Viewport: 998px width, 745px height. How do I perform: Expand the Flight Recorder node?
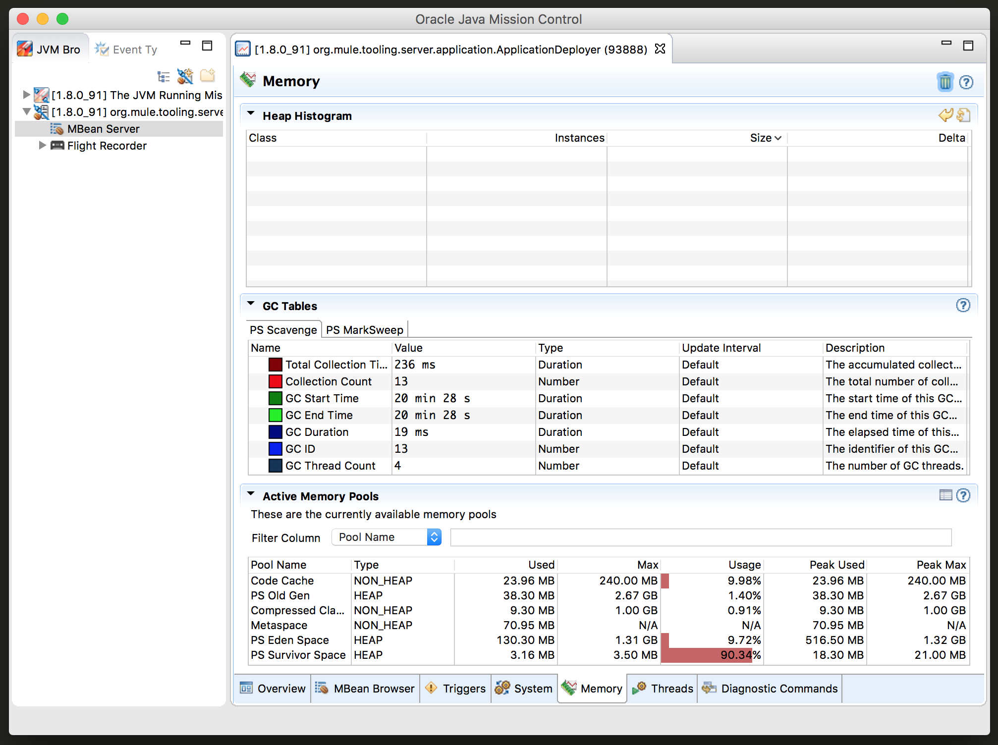pos(43,145)
